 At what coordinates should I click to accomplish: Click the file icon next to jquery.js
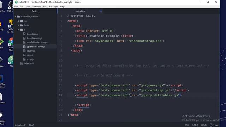24,51
